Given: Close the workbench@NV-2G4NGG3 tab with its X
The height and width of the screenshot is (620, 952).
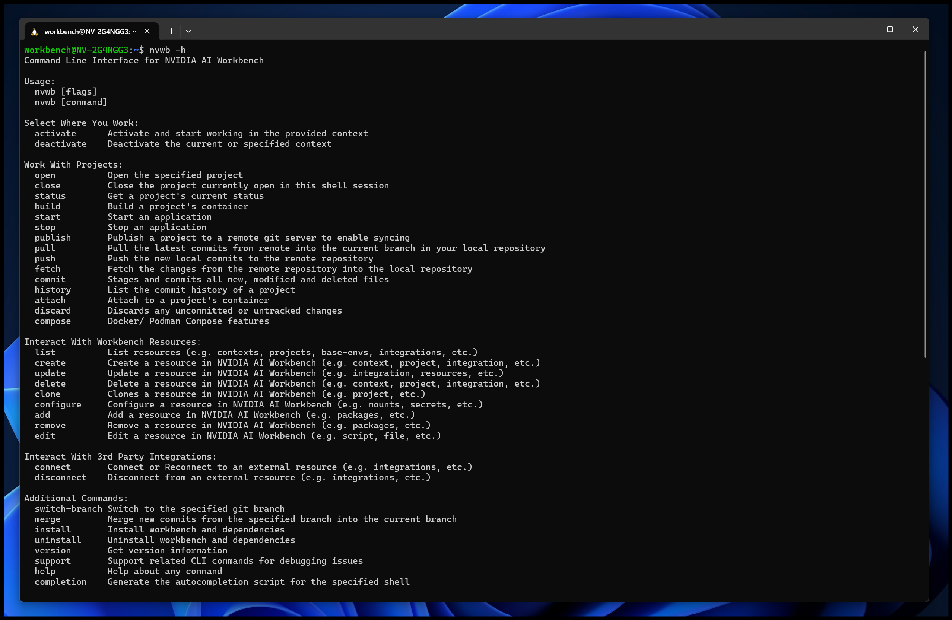Looking at the screenshot, I should (x=147, y=31).
